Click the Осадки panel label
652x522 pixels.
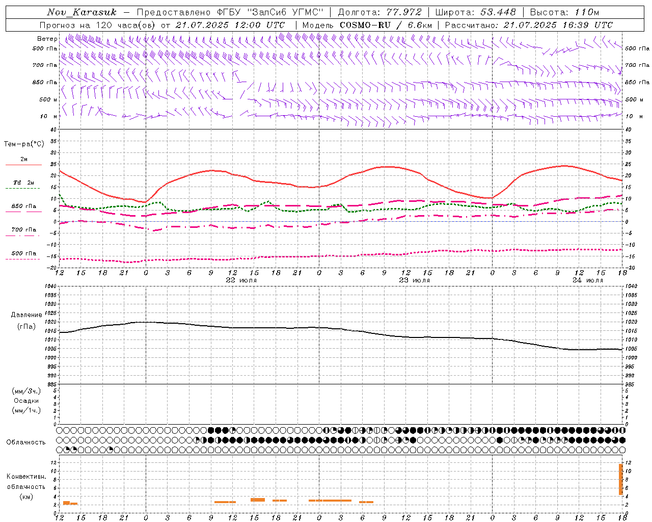(26, 401)
